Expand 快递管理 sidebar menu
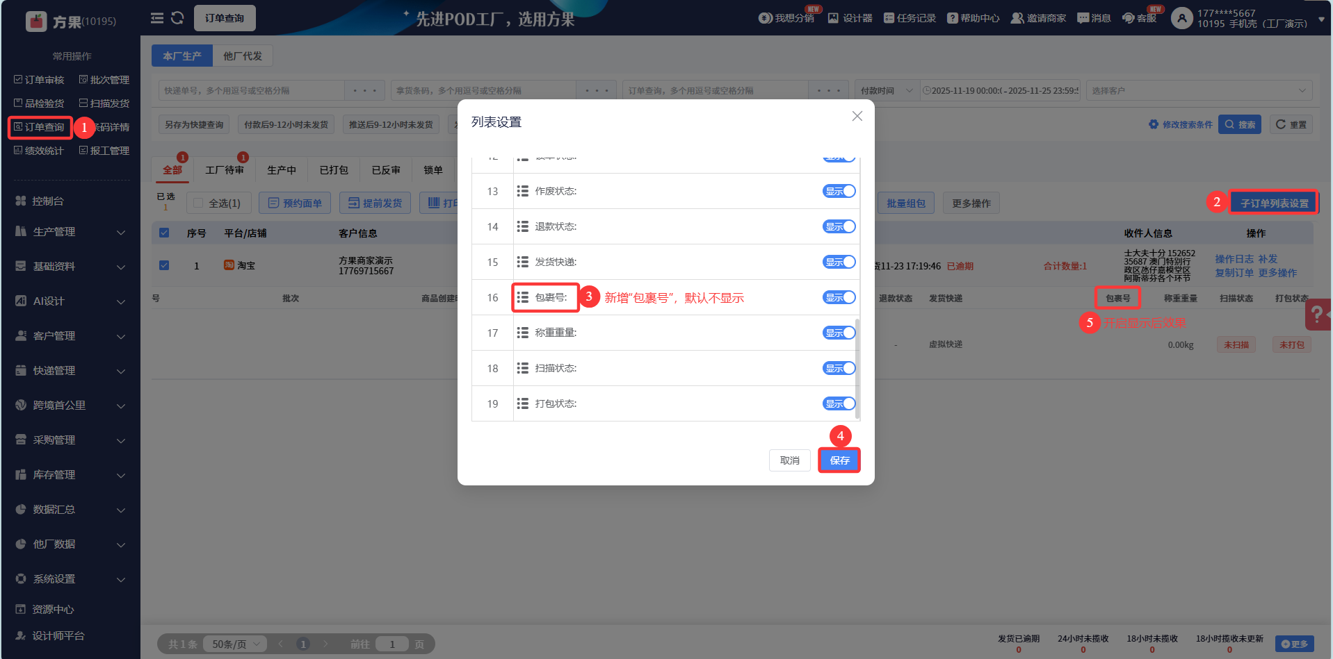 pyautogui.click(x=70, y=371)
